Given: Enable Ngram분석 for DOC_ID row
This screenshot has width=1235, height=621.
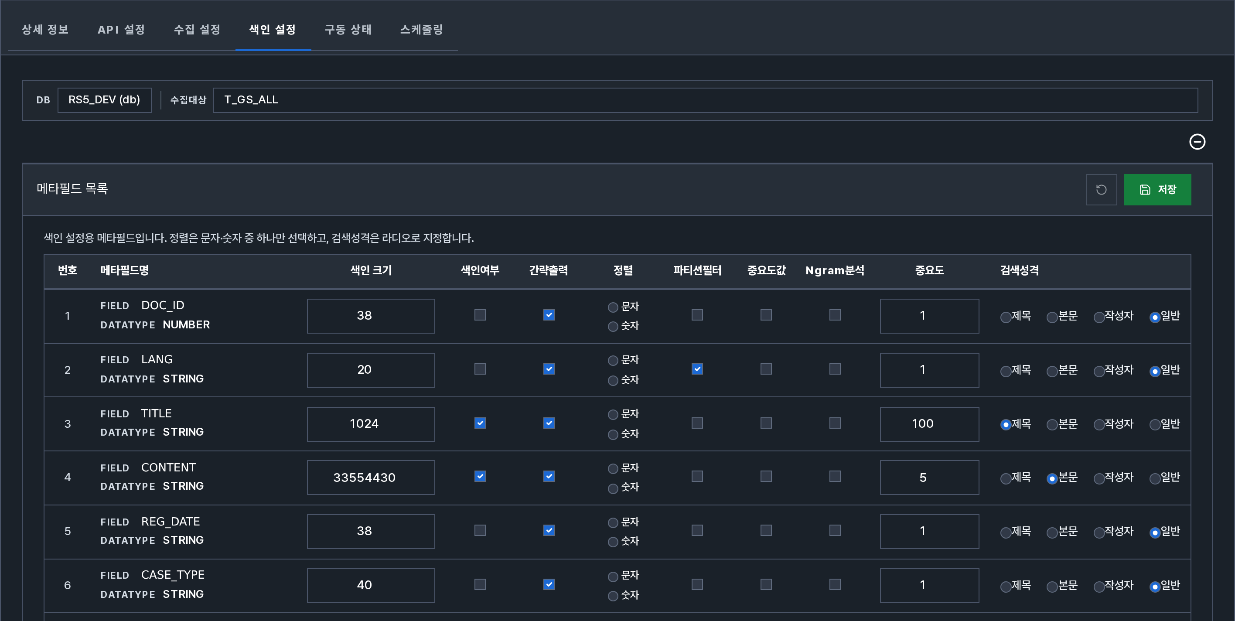Looking at the screenshot, I should coord(835,314).
